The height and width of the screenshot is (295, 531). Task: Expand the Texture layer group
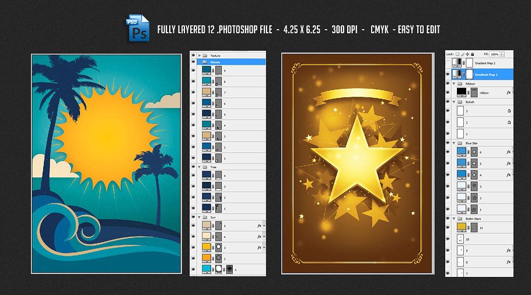tap(198, 55)
